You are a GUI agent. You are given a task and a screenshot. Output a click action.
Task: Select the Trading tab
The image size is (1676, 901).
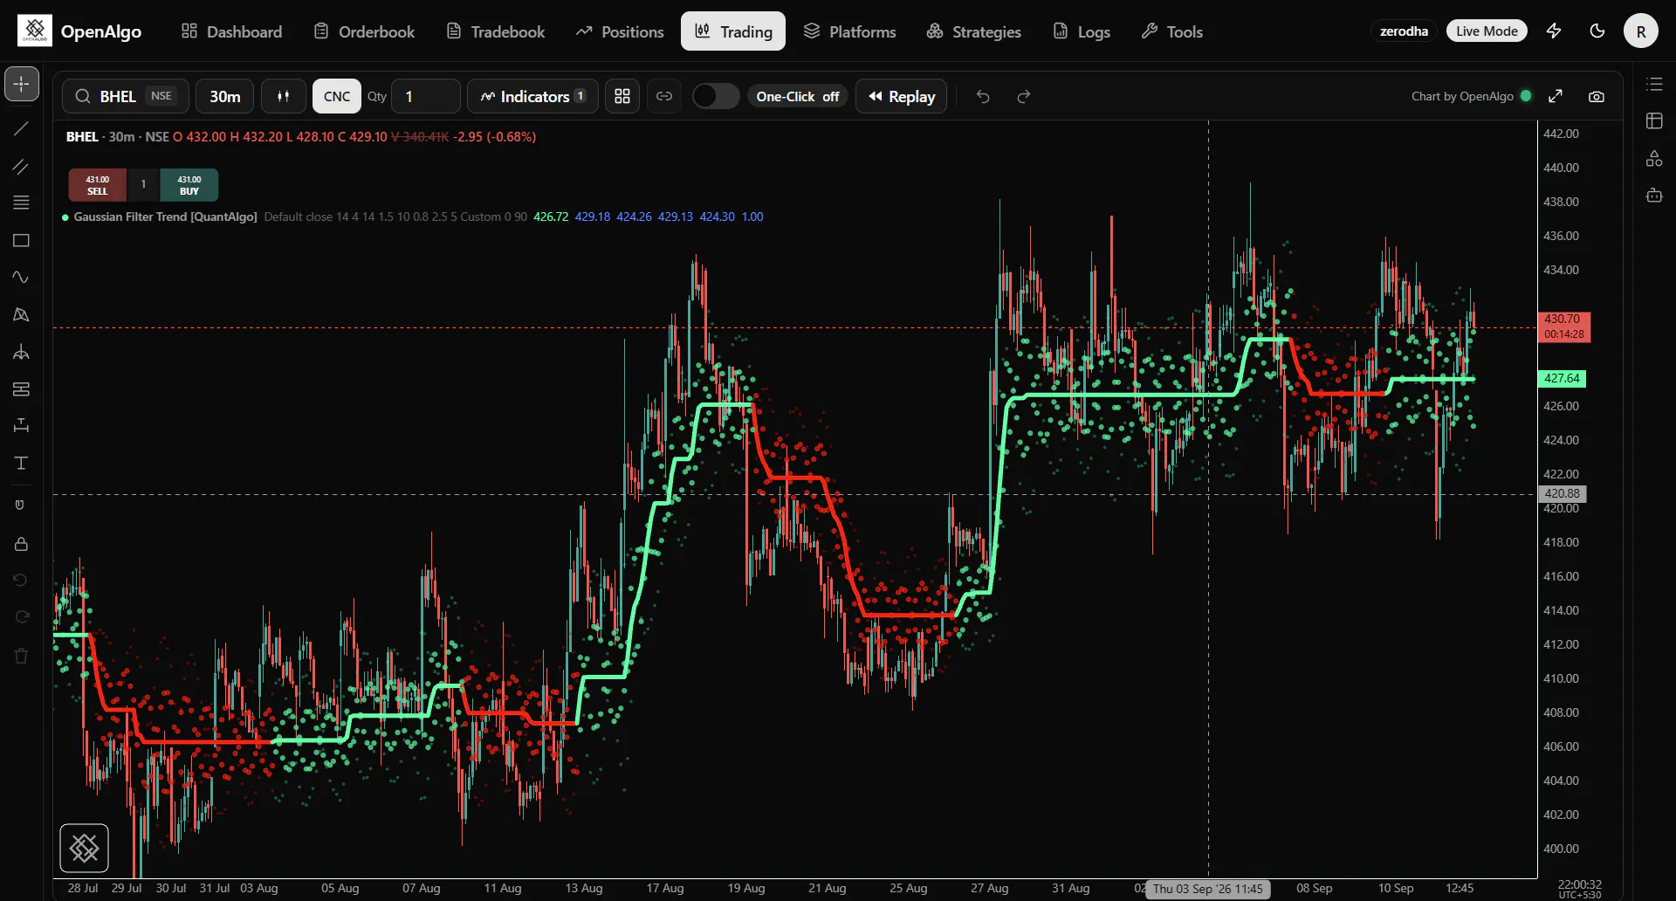[733, 31]
